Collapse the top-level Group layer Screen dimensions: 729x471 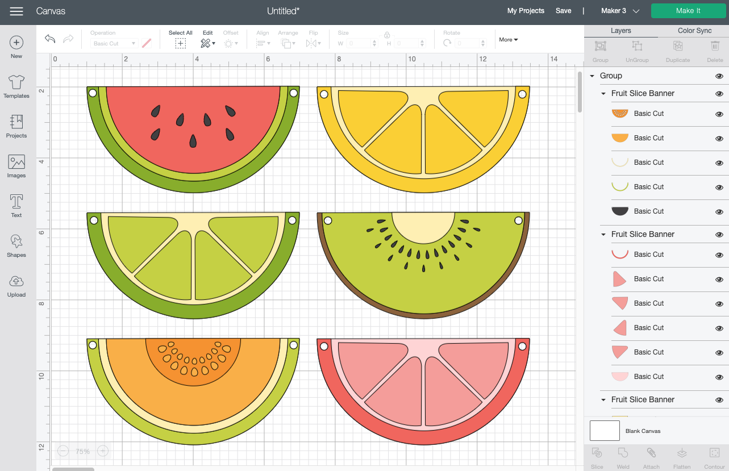(x=592, y=76)
